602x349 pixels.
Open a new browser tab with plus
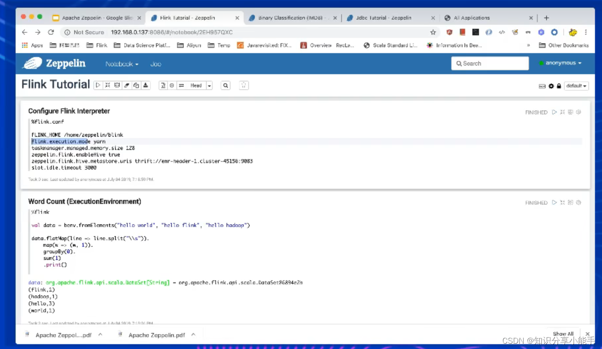coord(546,18)
